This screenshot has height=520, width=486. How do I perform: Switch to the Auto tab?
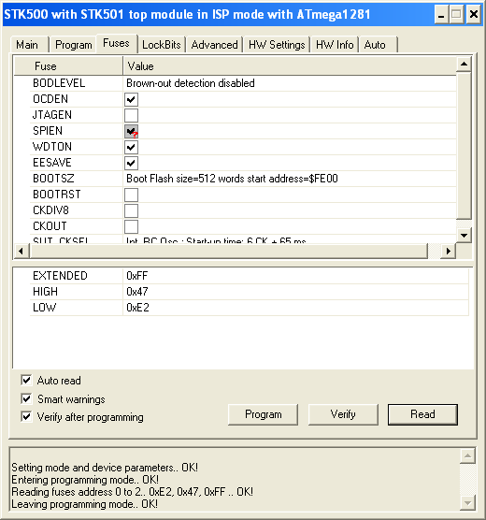pos(378,45)
